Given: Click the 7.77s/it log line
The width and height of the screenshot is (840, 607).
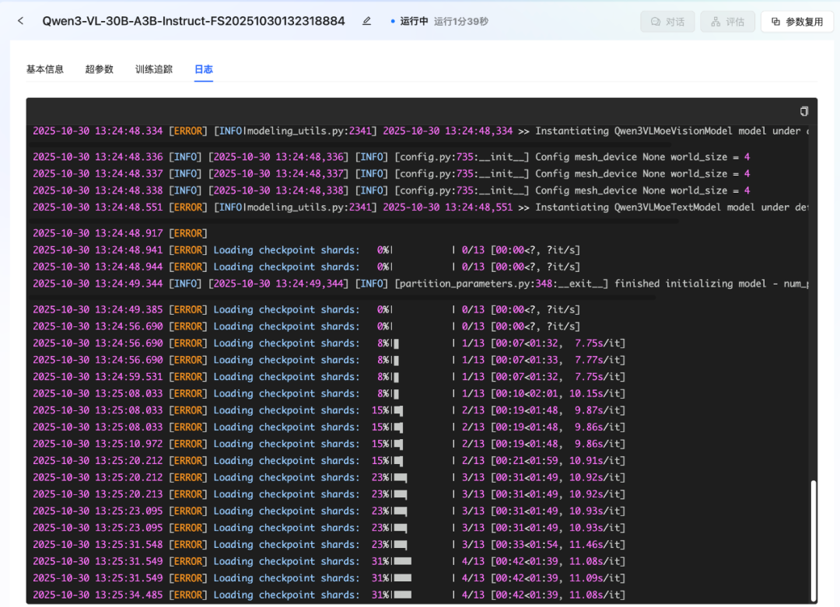Looking at the screenshot, I should (x=329, y=360).
